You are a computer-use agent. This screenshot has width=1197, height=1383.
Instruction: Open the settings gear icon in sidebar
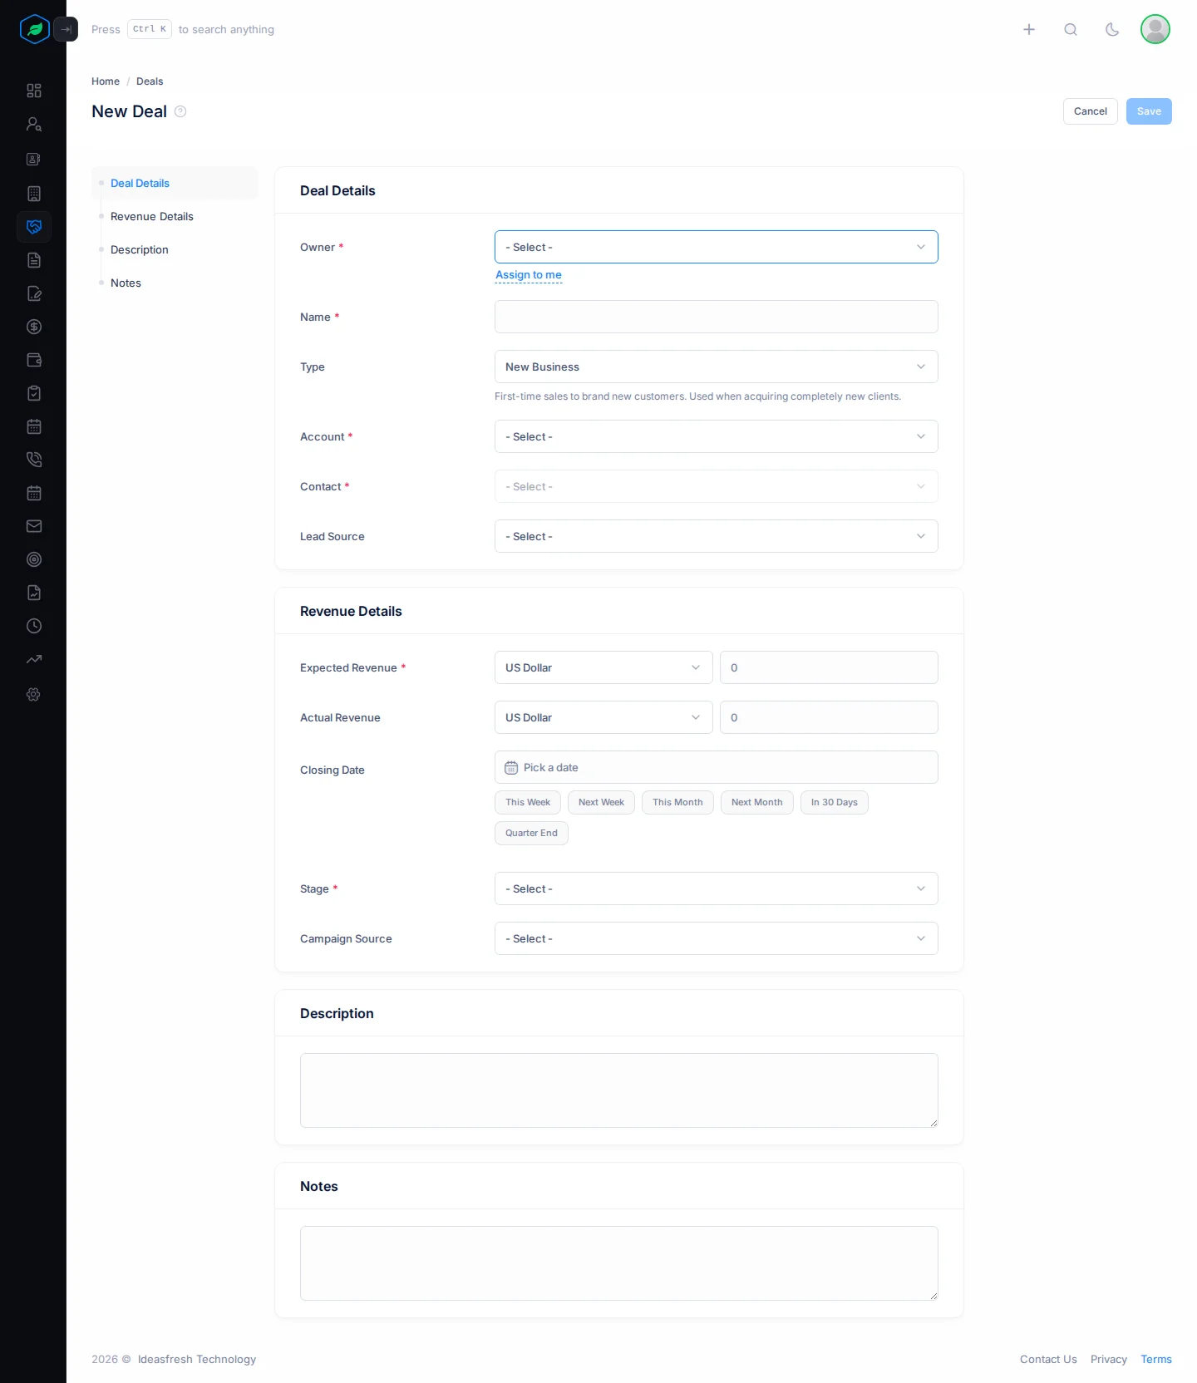coord(34,694)
